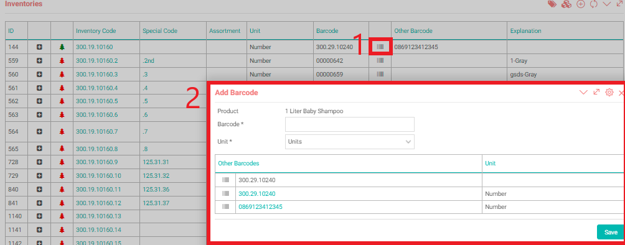Expand row 144 with the plus icon
Viewport: 625px width, 245px height.
39,47
